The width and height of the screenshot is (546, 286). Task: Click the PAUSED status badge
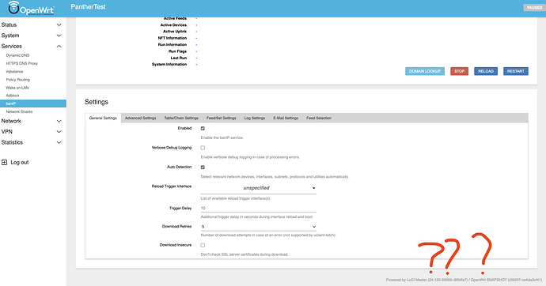534,8
